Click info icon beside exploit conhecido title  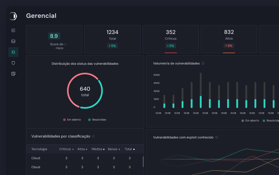pos(216,137)
